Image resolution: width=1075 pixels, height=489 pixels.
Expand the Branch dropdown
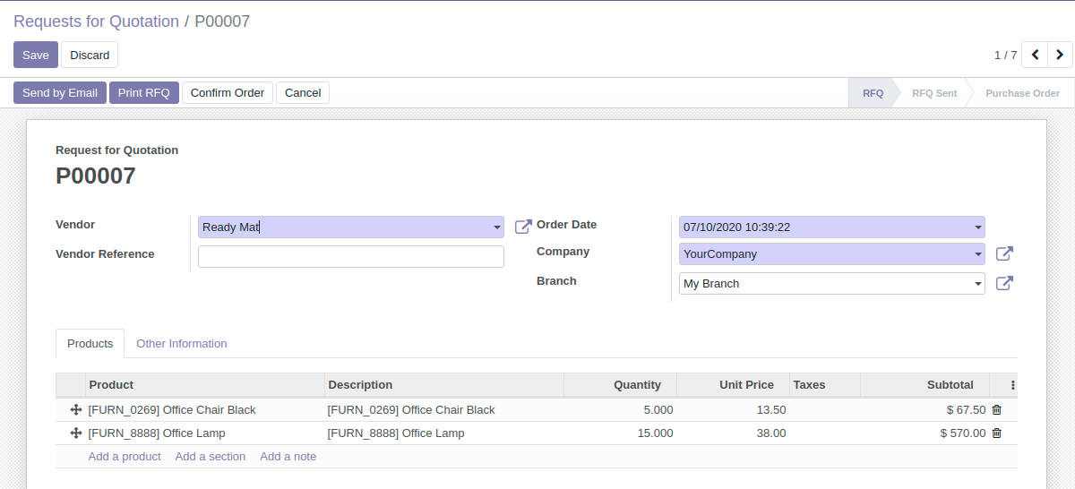[977, 284]
